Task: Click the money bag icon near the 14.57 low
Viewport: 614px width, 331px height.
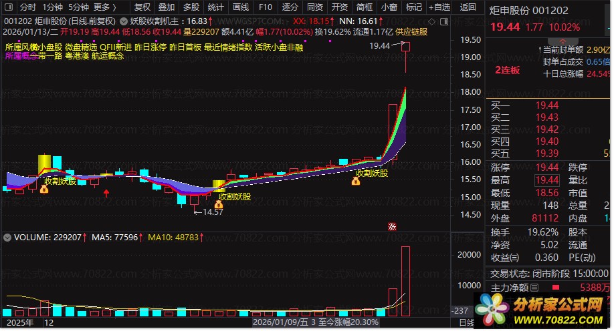Action: tap(219, 205)
